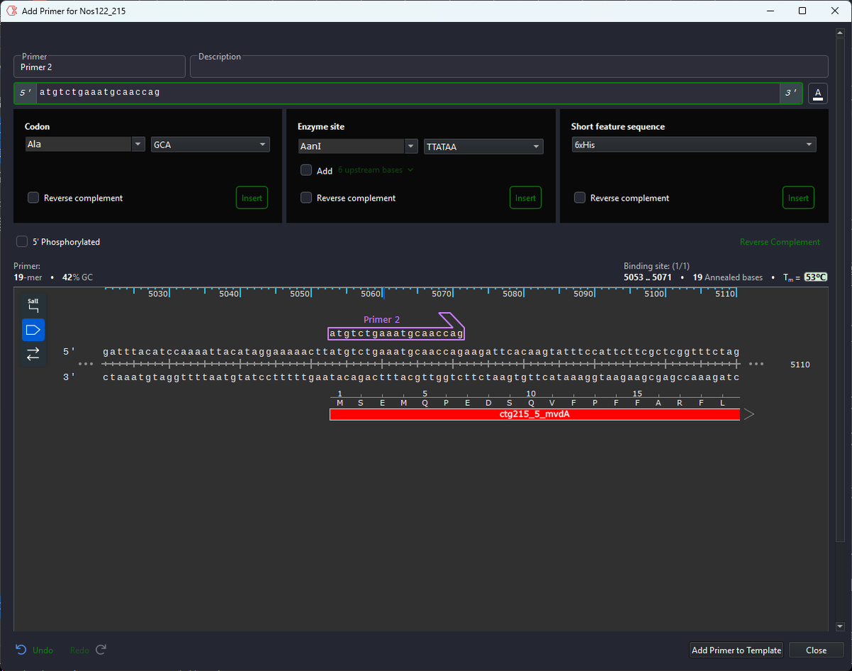Open the TTATAA site sequence dropdown

[x=483, y=147]
